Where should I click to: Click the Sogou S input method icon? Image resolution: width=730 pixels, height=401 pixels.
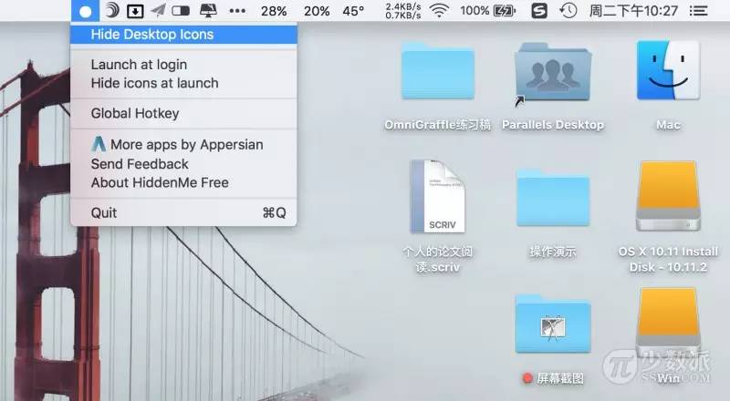(x=539, y=11)
